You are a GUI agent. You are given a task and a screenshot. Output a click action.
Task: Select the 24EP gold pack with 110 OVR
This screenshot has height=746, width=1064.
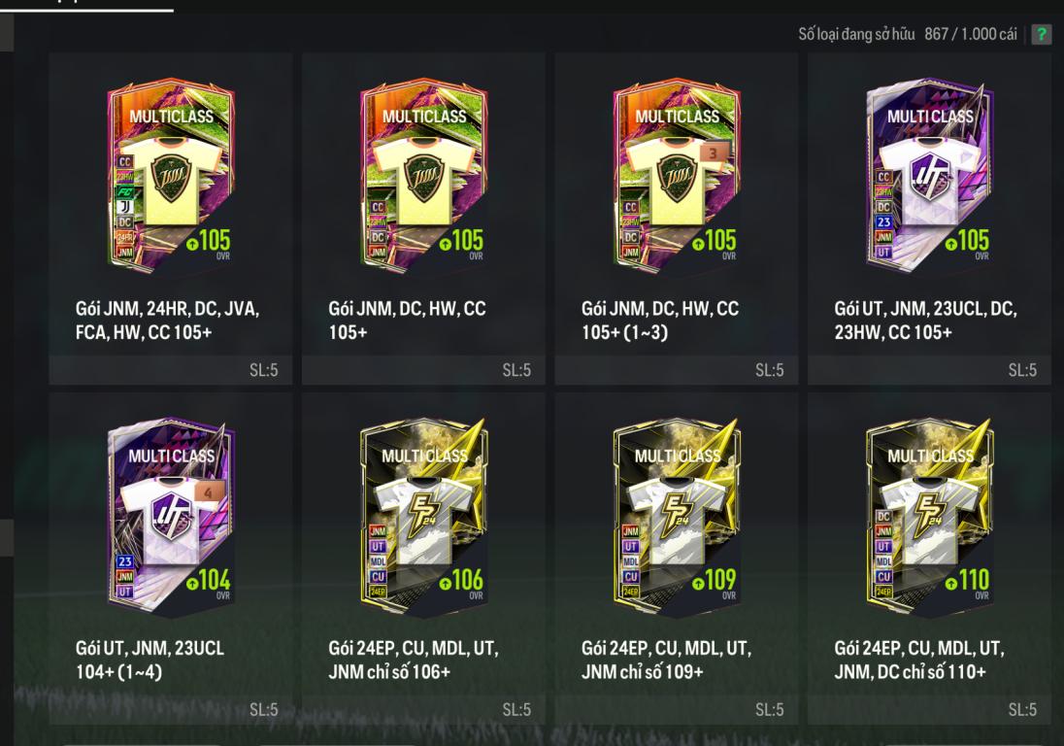pyautogui.click(x=929, y=558)
